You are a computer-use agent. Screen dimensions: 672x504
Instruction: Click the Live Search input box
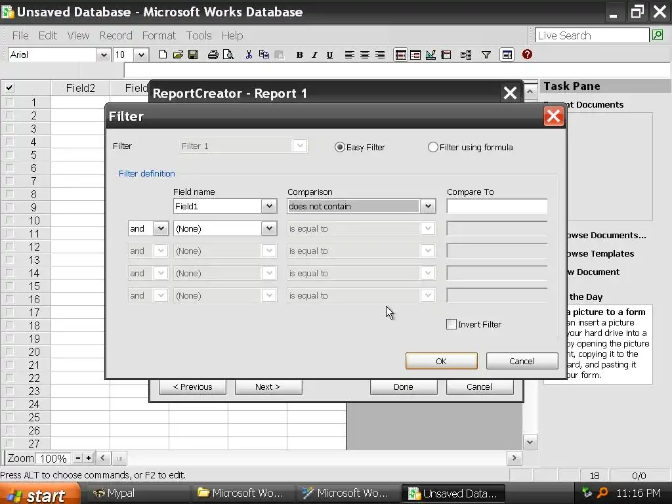coord(592,35)
